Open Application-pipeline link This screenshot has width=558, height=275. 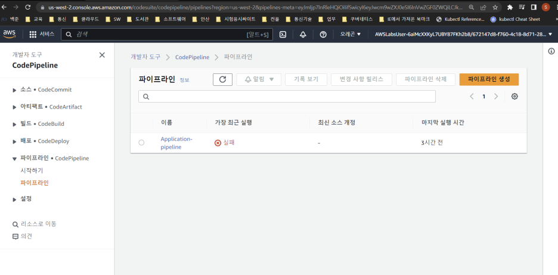176,143
